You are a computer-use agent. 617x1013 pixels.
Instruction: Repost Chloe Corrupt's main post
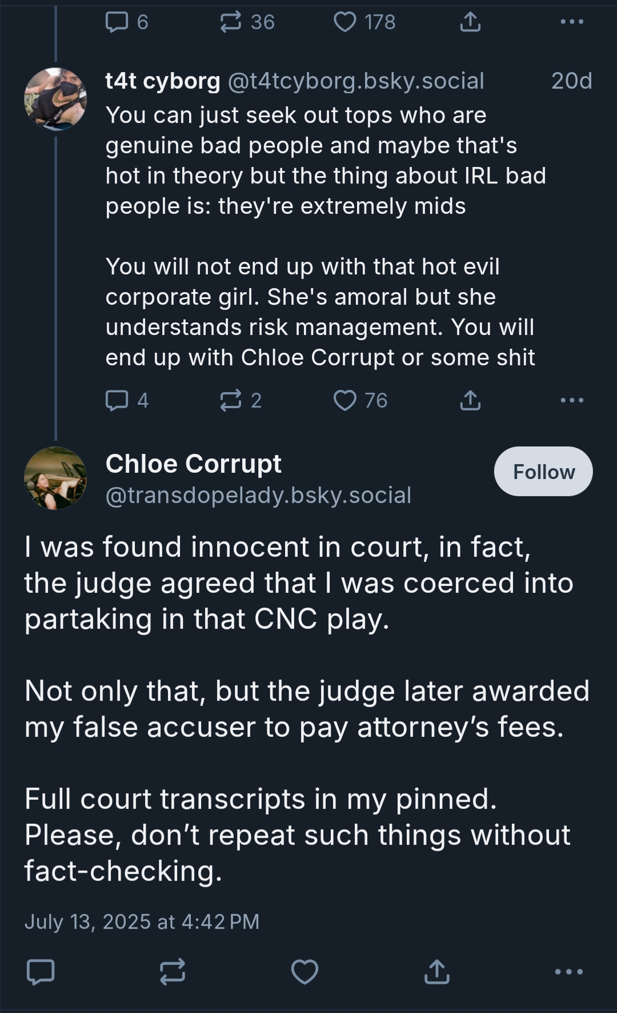point(173,972)
